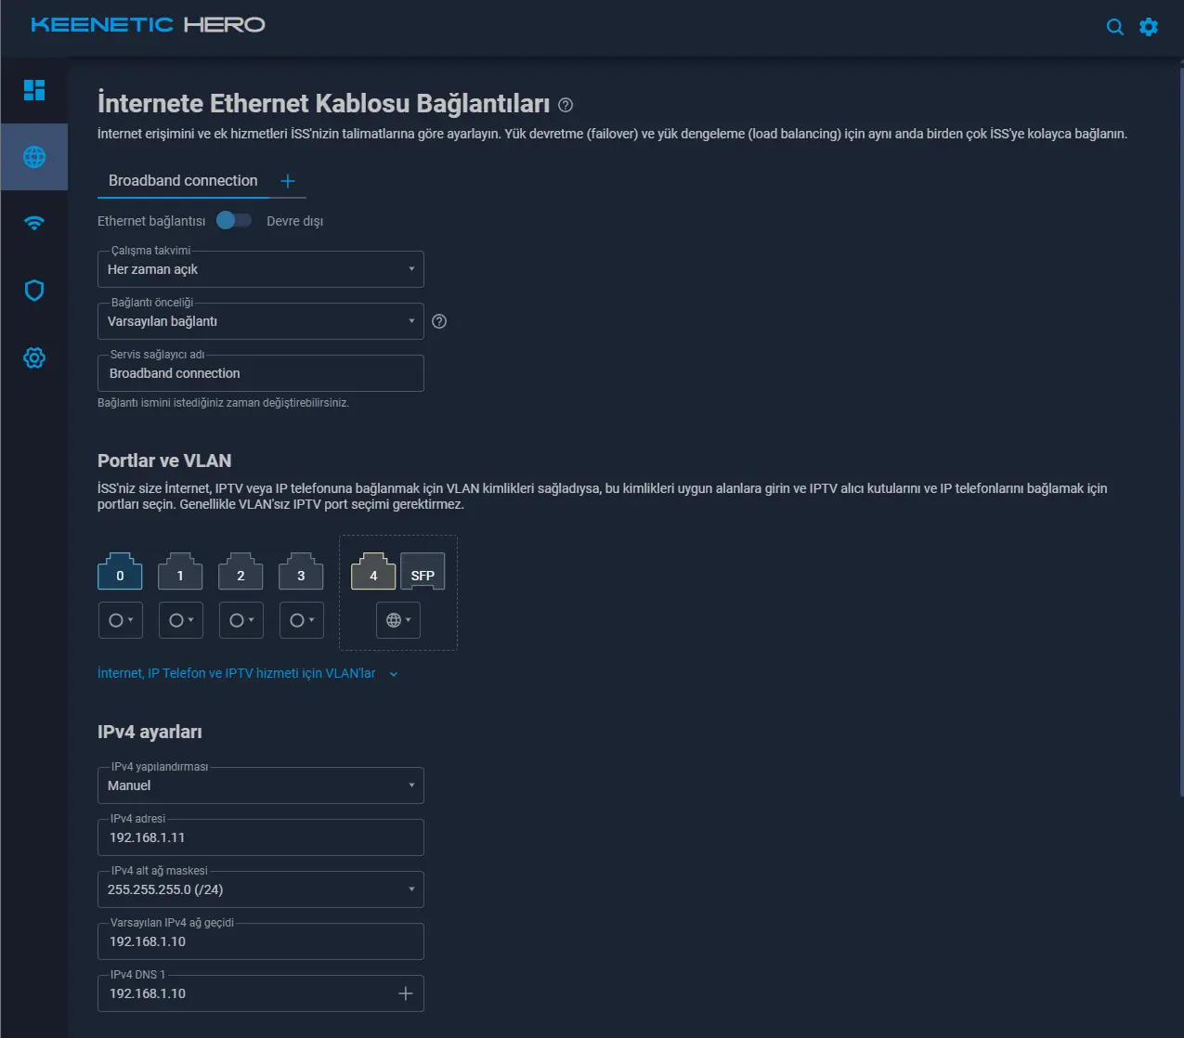Add another DNS server with plus icon
1184x1038 pixels.
406,993
